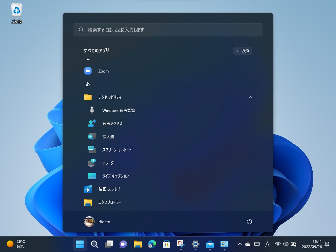Collapse the アクセシビリティ app group

tap(250, 97)
